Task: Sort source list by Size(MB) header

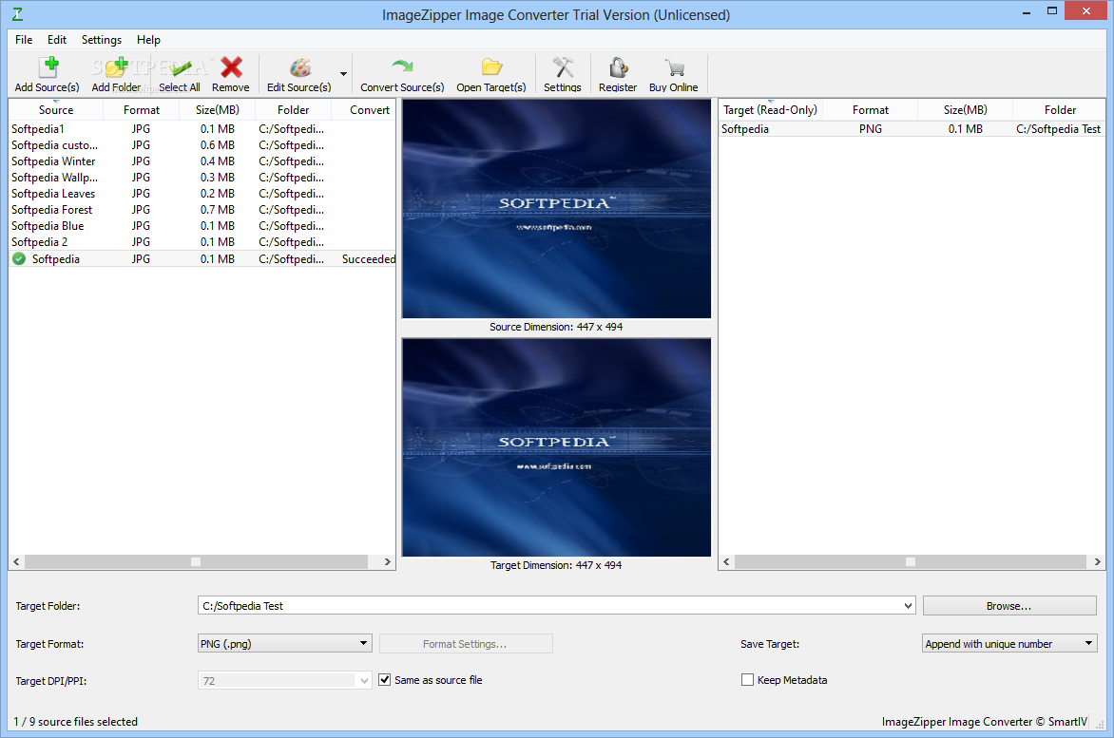Action: click(217, 110)
